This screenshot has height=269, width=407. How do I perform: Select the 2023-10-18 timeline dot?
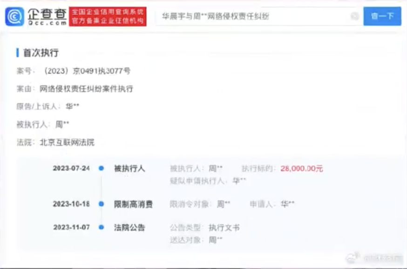coord(101,204)
